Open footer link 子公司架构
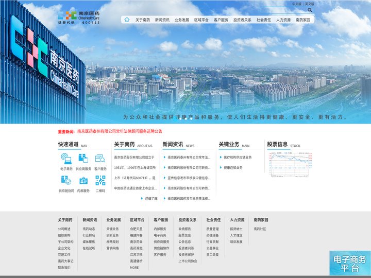The image size is (371, 278). click(66, 241)
